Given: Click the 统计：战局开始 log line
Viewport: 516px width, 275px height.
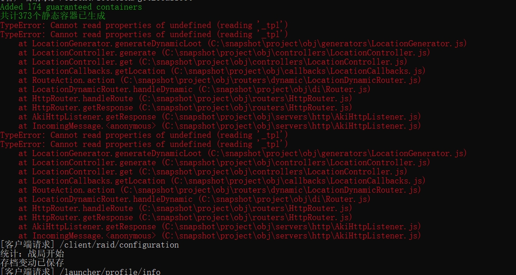Looking at the screenshot, I should coord(32,254).
